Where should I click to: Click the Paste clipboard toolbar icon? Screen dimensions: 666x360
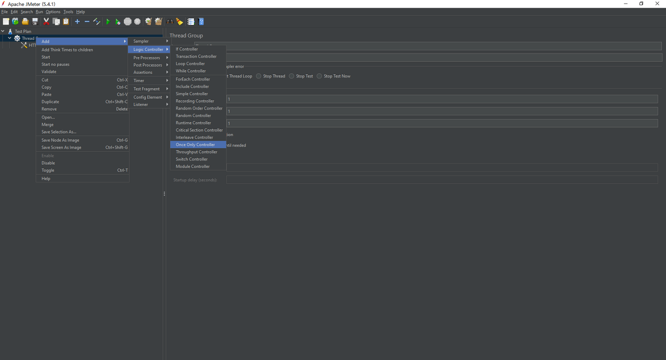coord(66,21)
